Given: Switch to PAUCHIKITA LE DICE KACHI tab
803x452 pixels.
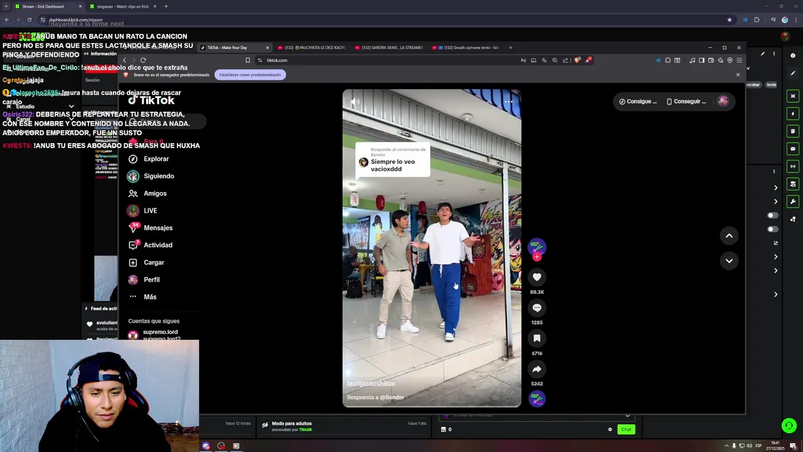Looking at the screenshot, I should (x=311, y=48).
